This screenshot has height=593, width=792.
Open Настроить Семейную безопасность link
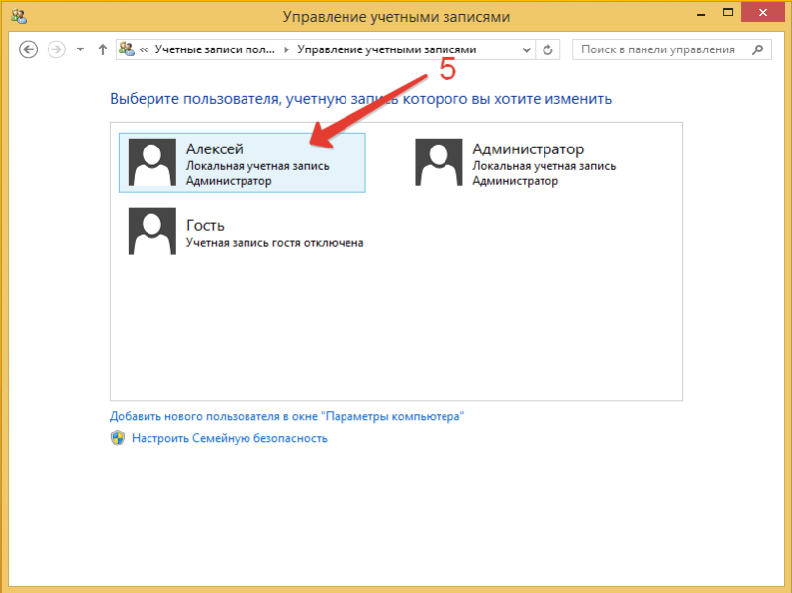click(x=229, y=438)
